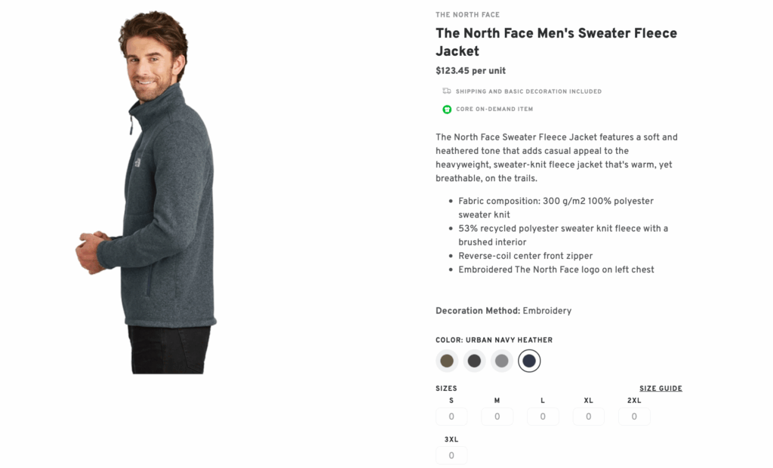Click the size 3XL quantity field
This screenshot has height=468, width=773.
(x=451, y=455)
